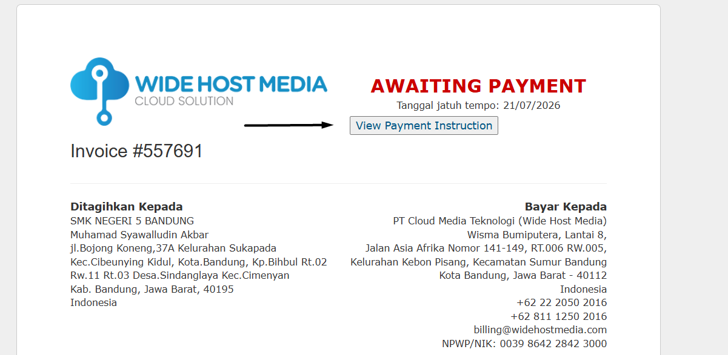Image resolution: width=728 pixels, height=355 pixels.
Task: Select the Bayar Kepada heading
Action: (566, 207)
